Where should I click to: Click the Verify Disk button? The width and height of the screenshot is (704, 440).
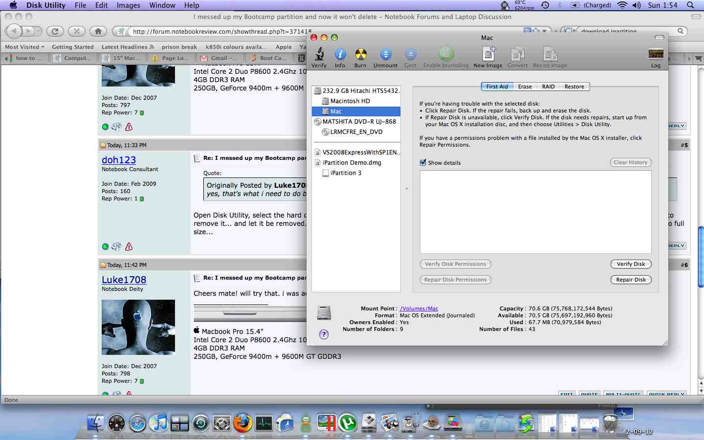(x=631, y=264)
